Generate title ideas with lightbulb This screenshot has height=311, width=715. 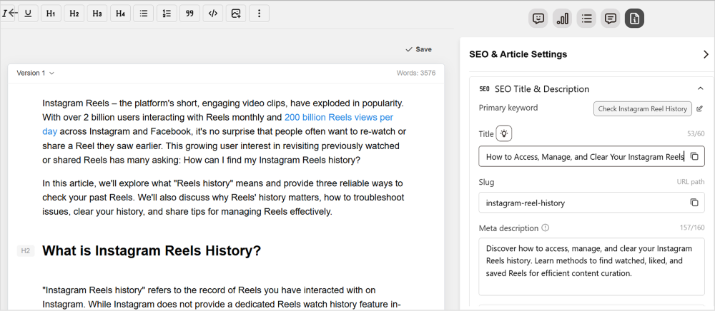pos(504,133)
